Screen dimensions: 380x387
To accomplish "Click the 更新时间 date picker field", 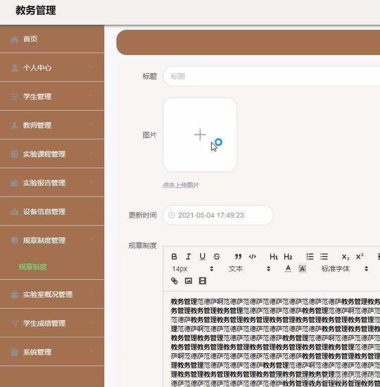I will coord(218,215).
